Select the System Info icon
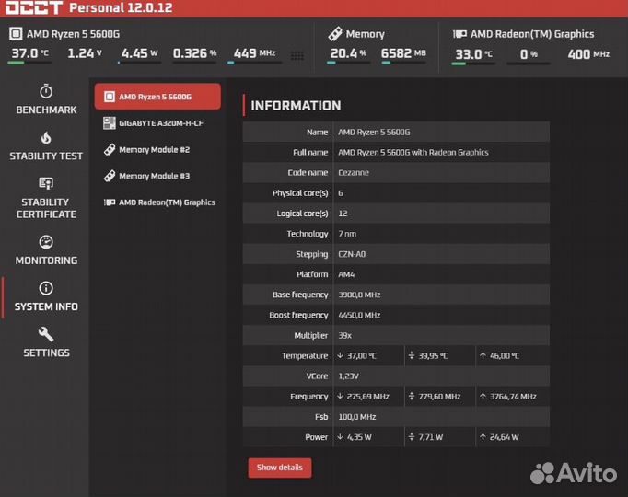 (46, 288)
